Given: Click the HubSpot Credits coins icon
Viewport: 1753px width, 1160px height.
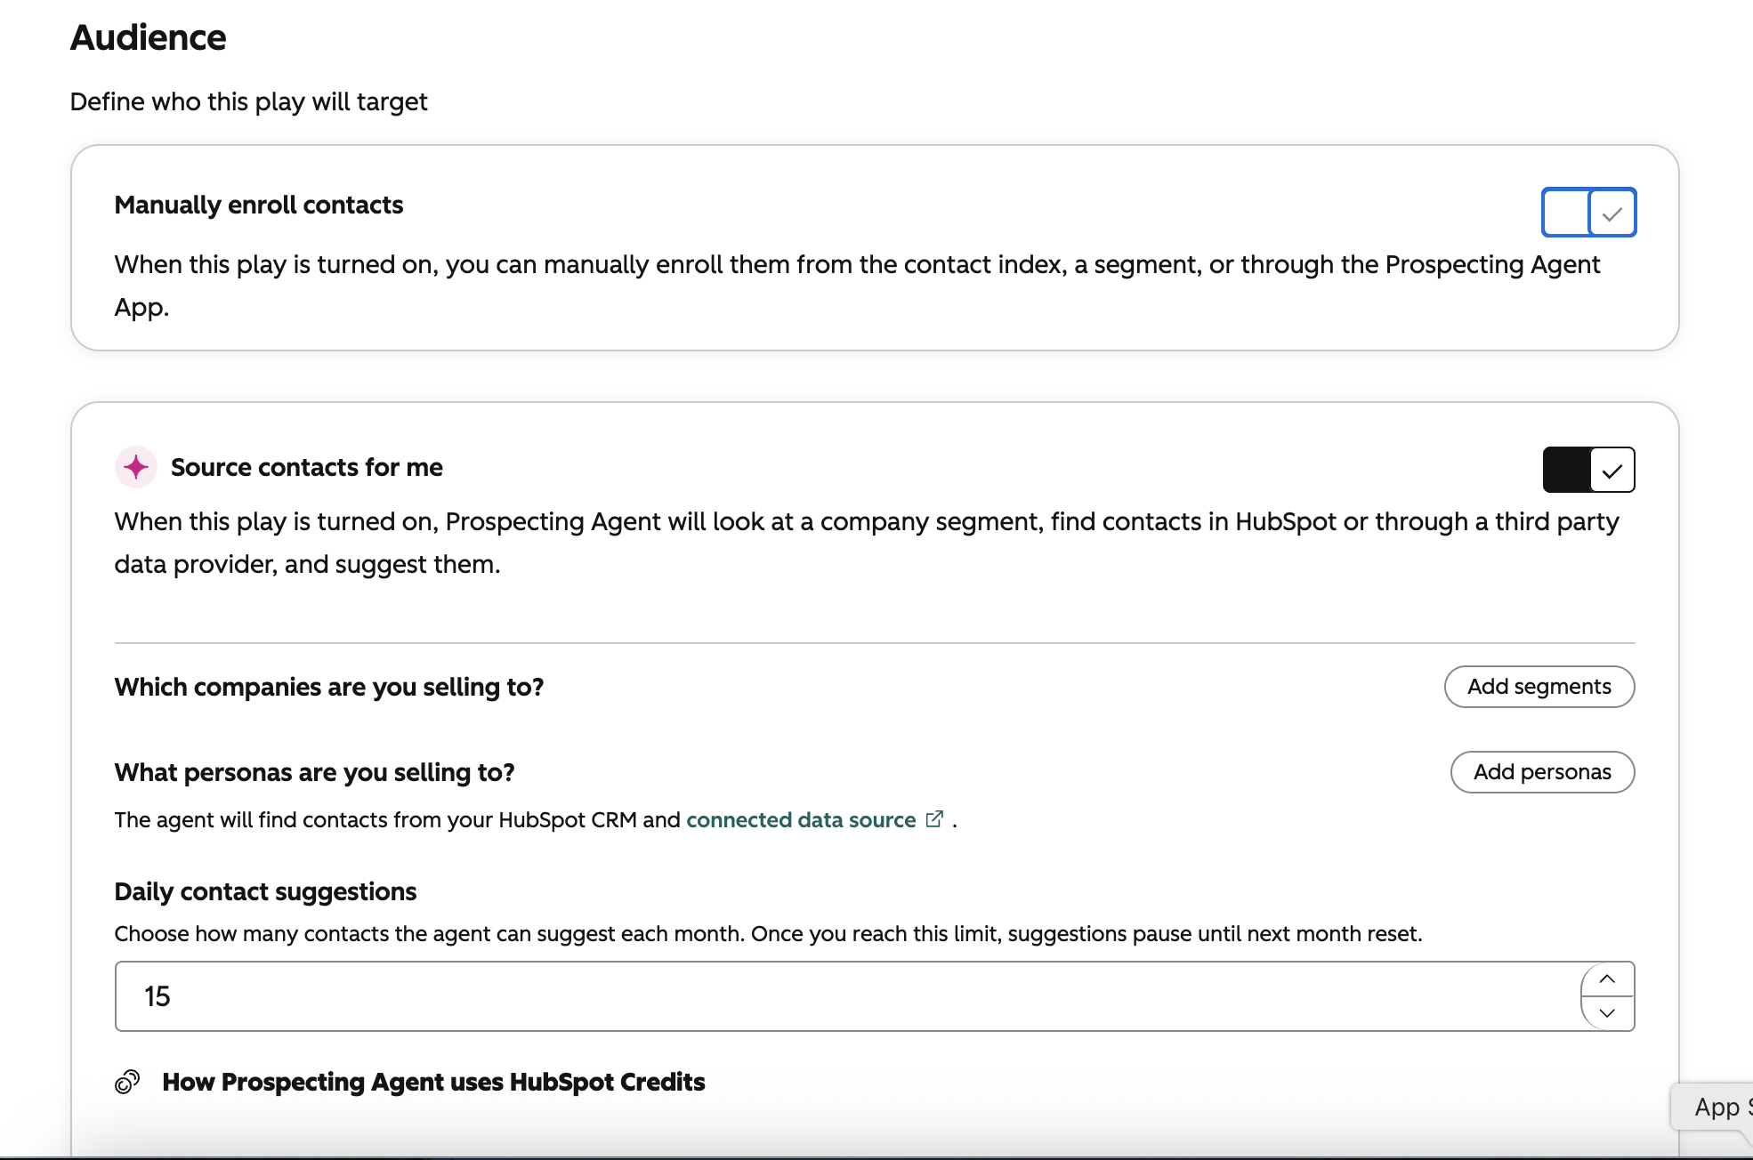Looking at the screenshot, I should coord(127,1082).
